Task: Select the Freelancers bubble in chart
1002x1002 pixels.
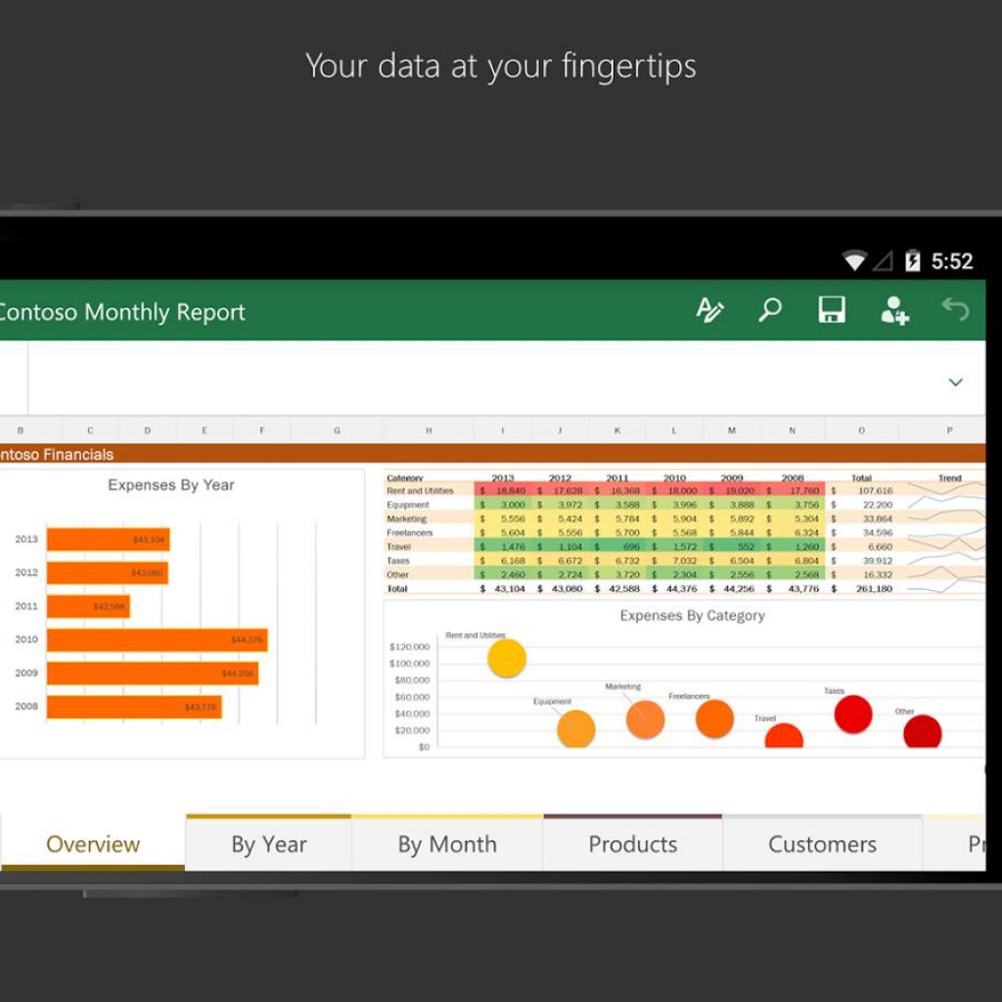Action: pyautogui.click(x=714, y=718)
